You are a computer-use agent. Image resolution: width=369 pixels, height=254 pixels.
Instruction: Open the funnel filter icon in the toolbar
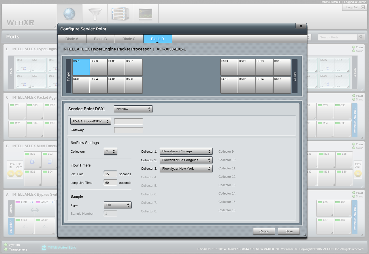click(x=95, y=14)
